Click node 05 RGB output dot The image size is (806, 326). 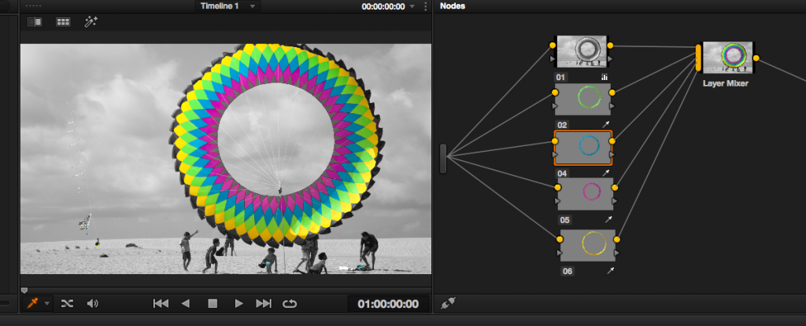tap(615, 188)
